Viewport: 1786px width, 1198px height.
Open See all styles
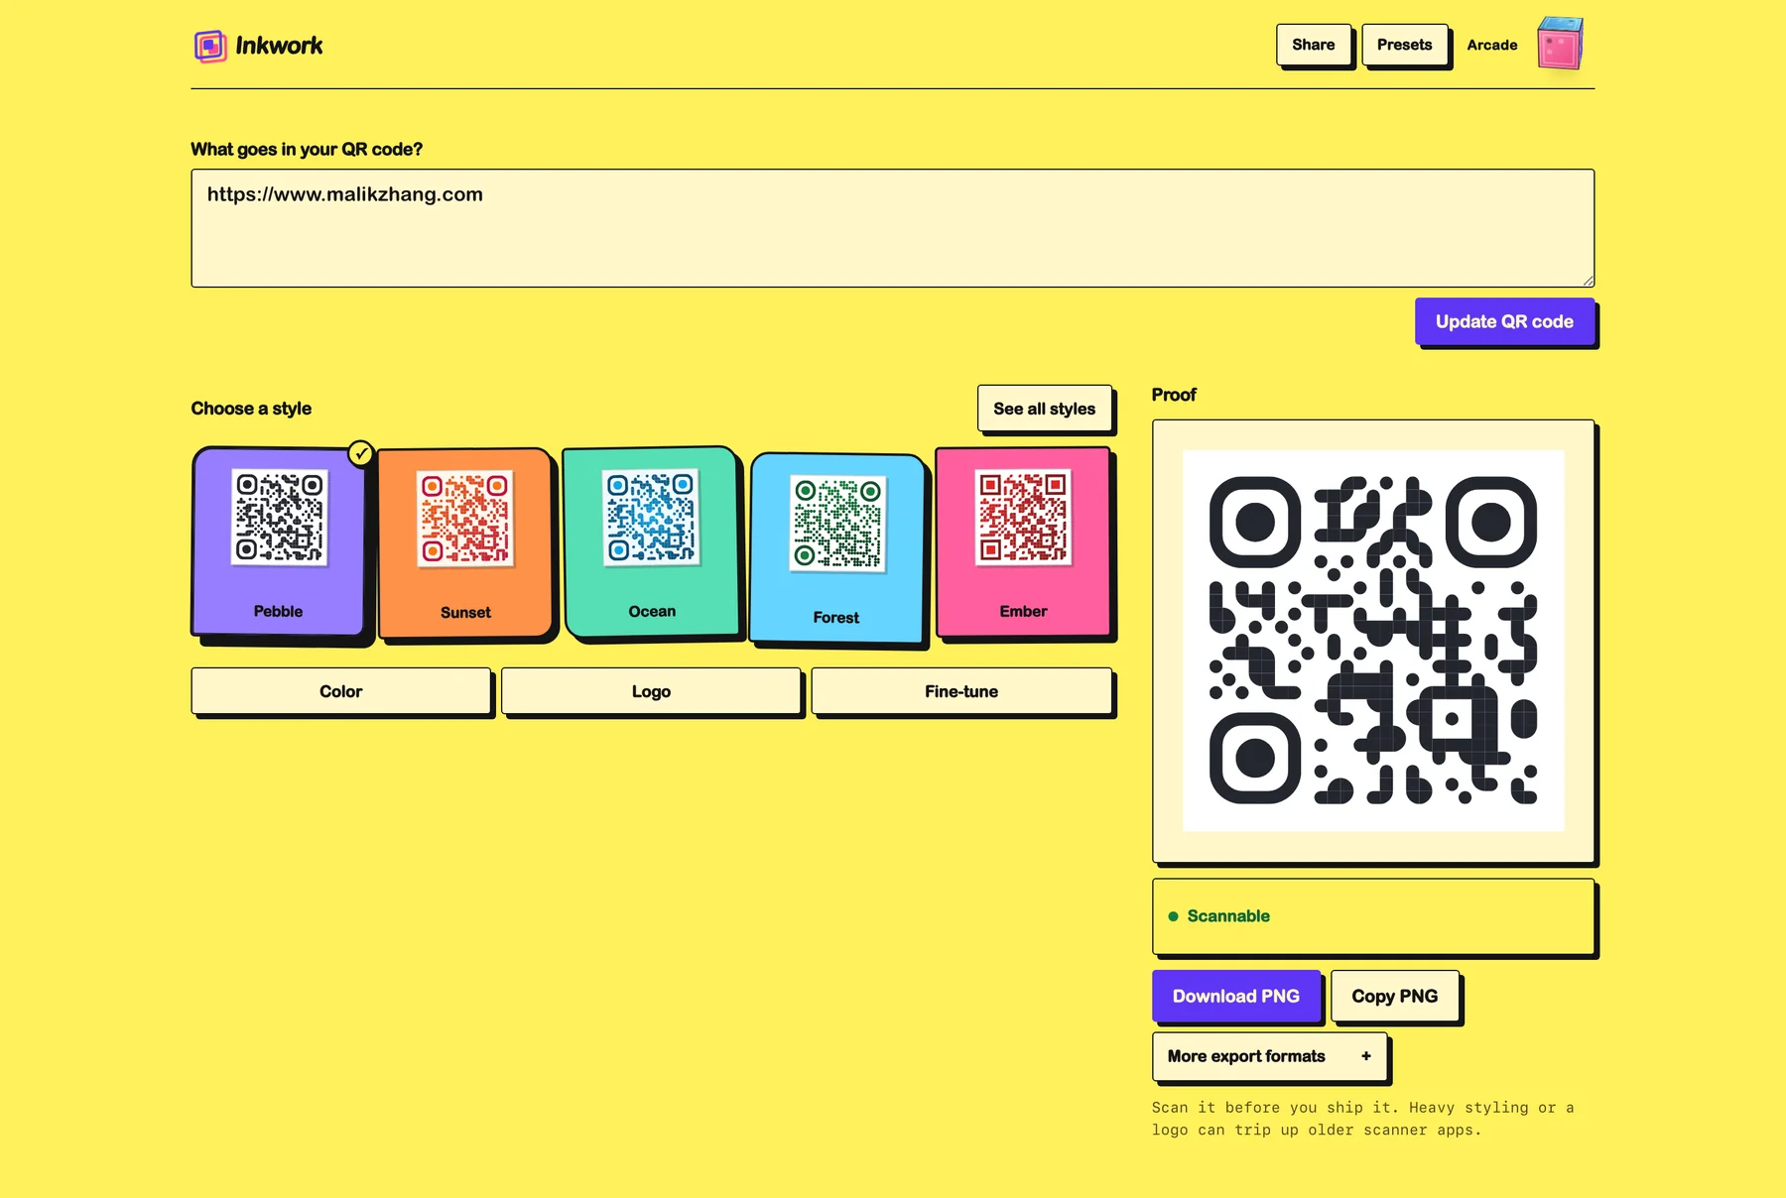(x=1044, y=409)
